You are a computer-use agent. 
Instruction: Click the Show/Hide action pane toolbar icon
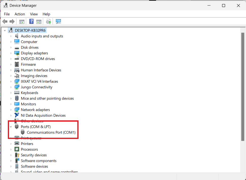[x=39, y=22]
